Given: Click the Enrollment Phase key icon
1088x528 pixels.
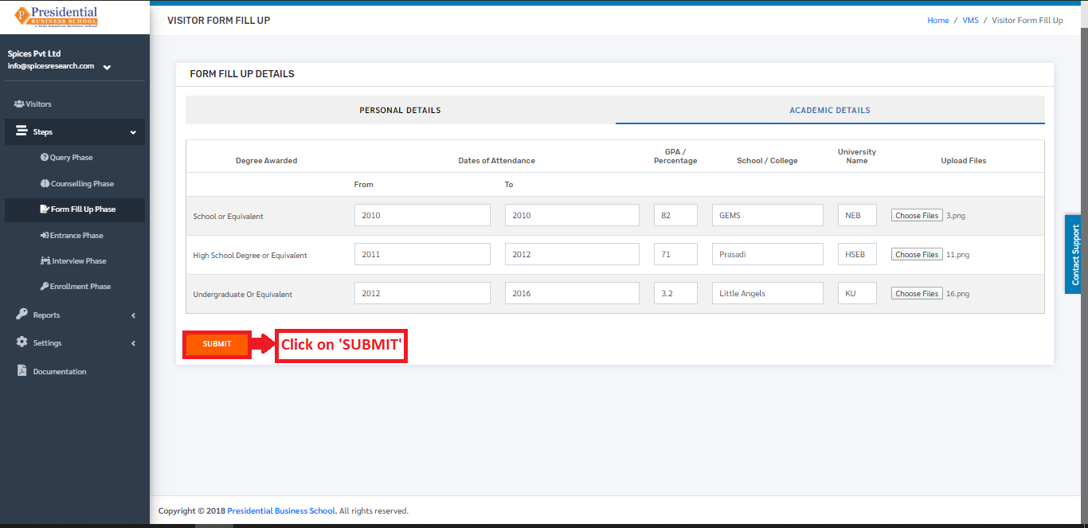Looking at the screenshot, I should click(45, 286).
